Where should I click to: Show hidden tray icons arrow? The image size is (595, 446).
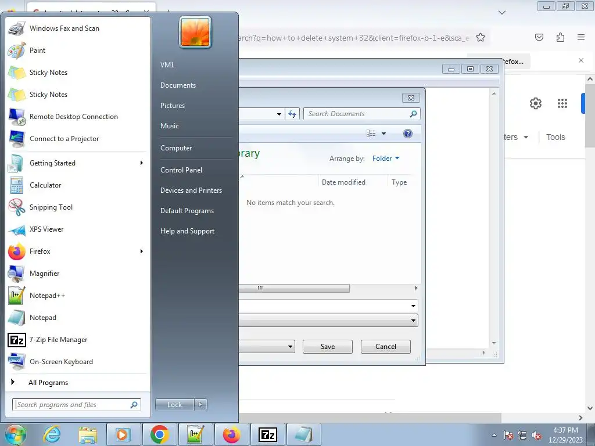494,435
